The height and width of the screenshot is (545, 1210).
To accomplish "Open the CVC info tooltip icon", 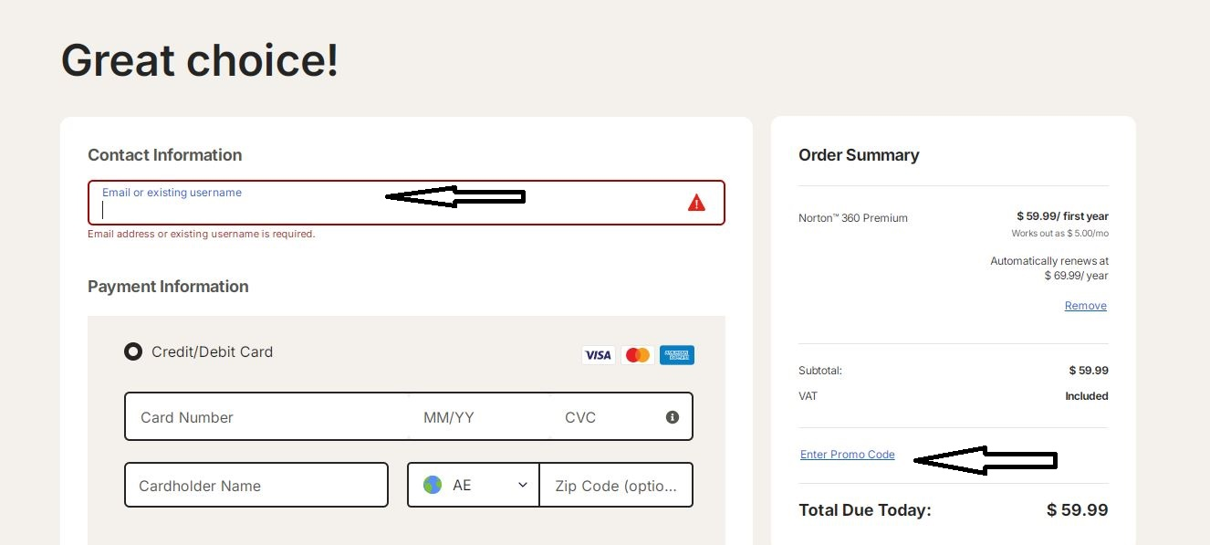I will (673, 417).
